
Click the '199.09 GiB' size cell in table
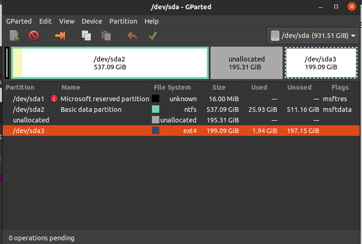(x=223, y=131)
